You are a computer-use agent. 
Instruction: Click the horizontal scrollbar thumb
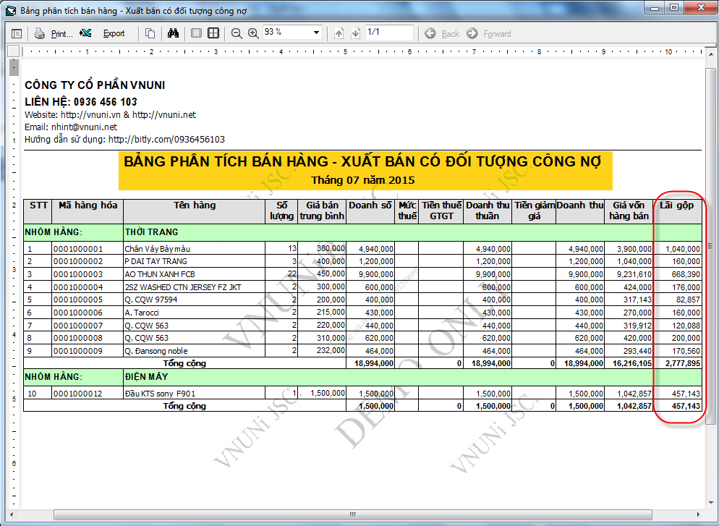[353, 514]
